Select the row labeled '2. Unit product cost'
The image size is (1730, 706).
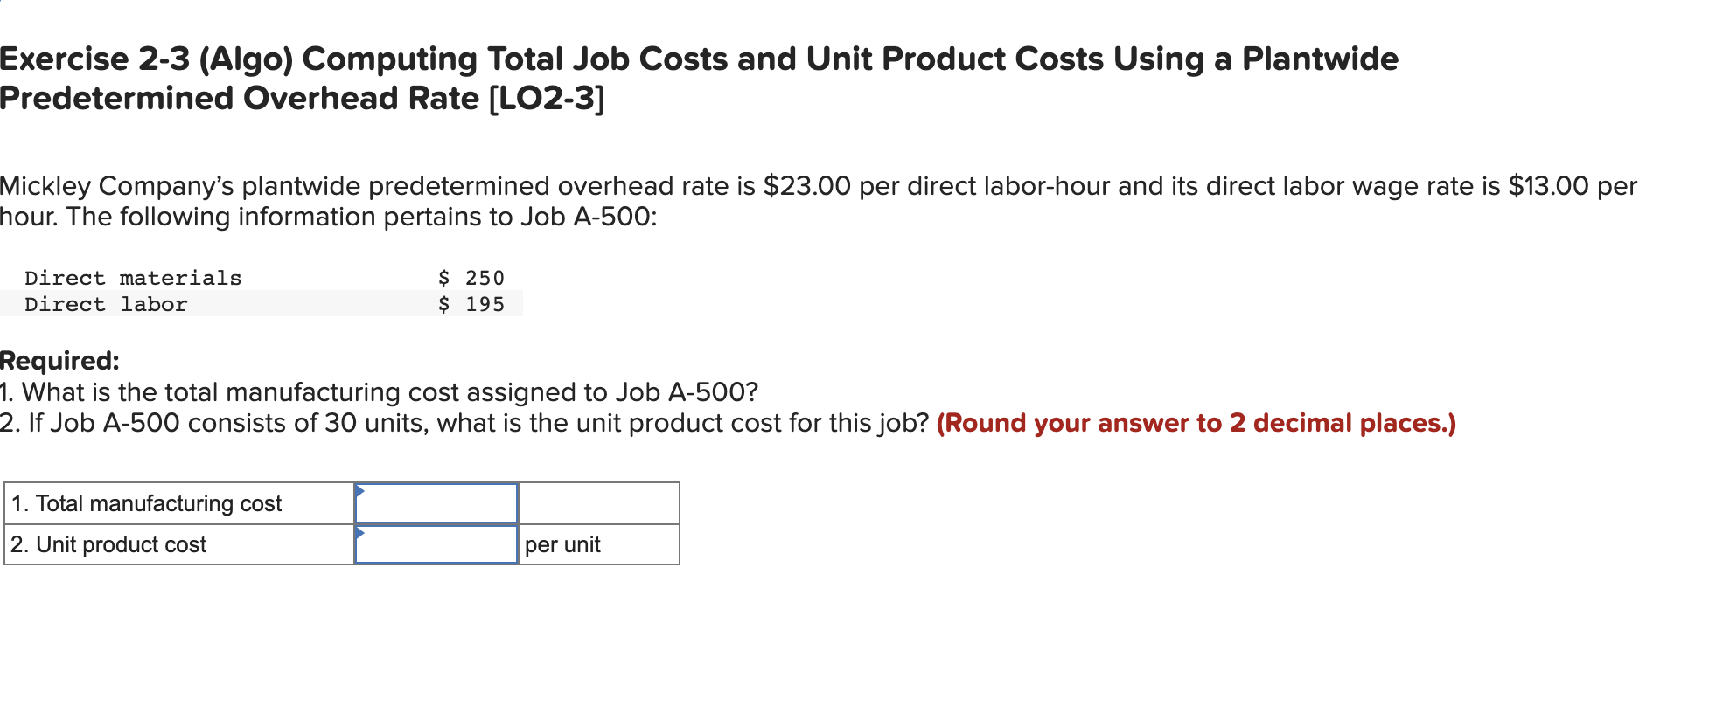(109, 544)
